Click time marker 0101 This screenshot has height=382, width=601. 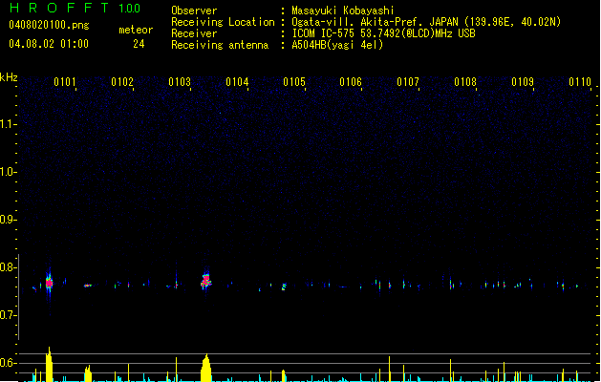click(65, 82)
